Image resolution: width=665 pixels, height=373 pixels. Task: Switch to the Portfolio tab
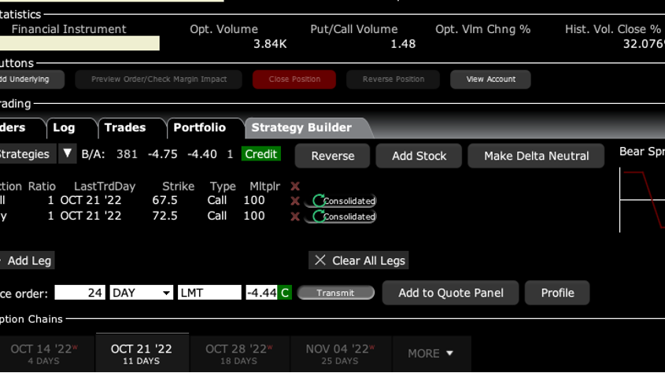(199, 127)
